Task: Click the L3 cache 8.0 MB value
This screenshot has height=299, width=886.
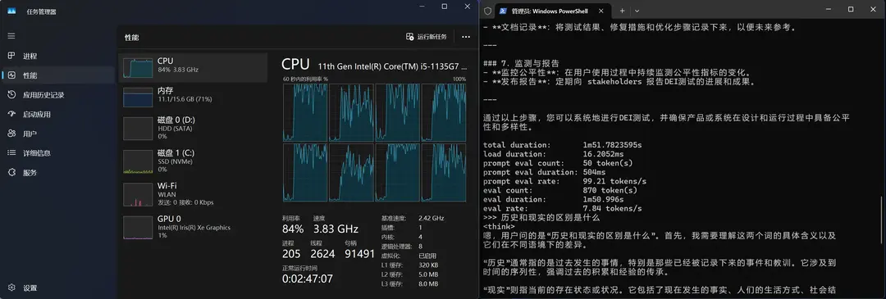Action: coord(427,283)
